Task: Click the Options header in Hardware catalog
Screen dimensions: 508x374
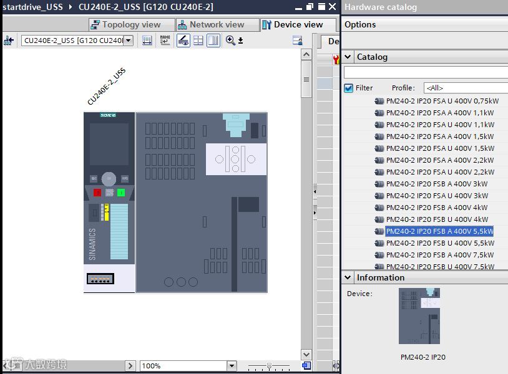Action: [360, 24]
